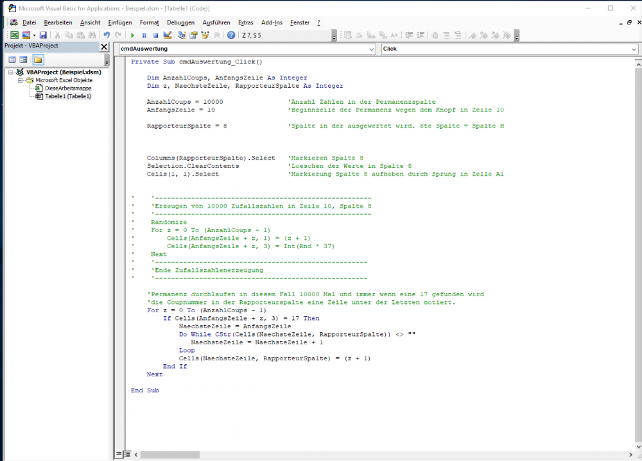Open the Project Explorer toolbar icon
The image size is (642, 461).
pyautogui.click(x=182, y=35)
